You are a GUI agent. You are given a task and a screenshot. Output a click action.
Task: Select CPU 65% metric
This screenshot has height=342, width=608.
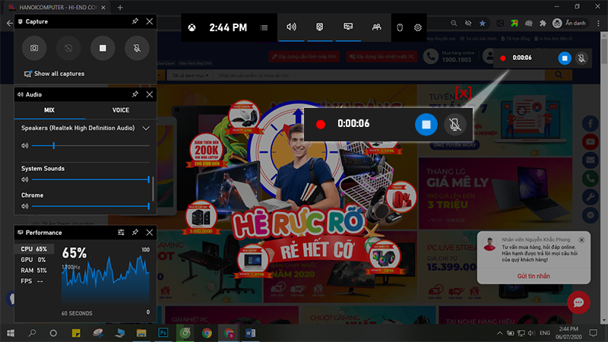click(x=34, y=249)
